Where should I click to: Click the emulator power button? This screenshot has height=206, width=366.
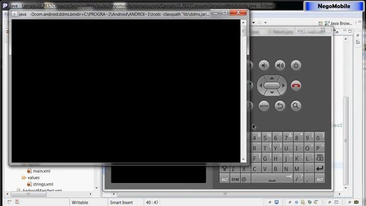click(x=296, y=65)
